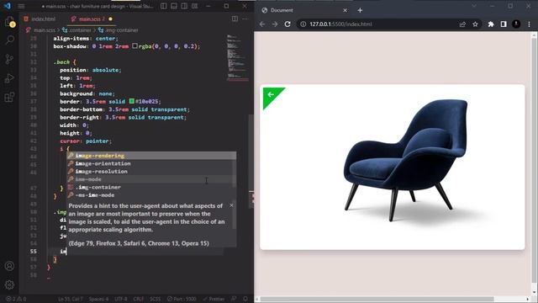
Task: Split the editor to the right
Action: click(235, 19)
